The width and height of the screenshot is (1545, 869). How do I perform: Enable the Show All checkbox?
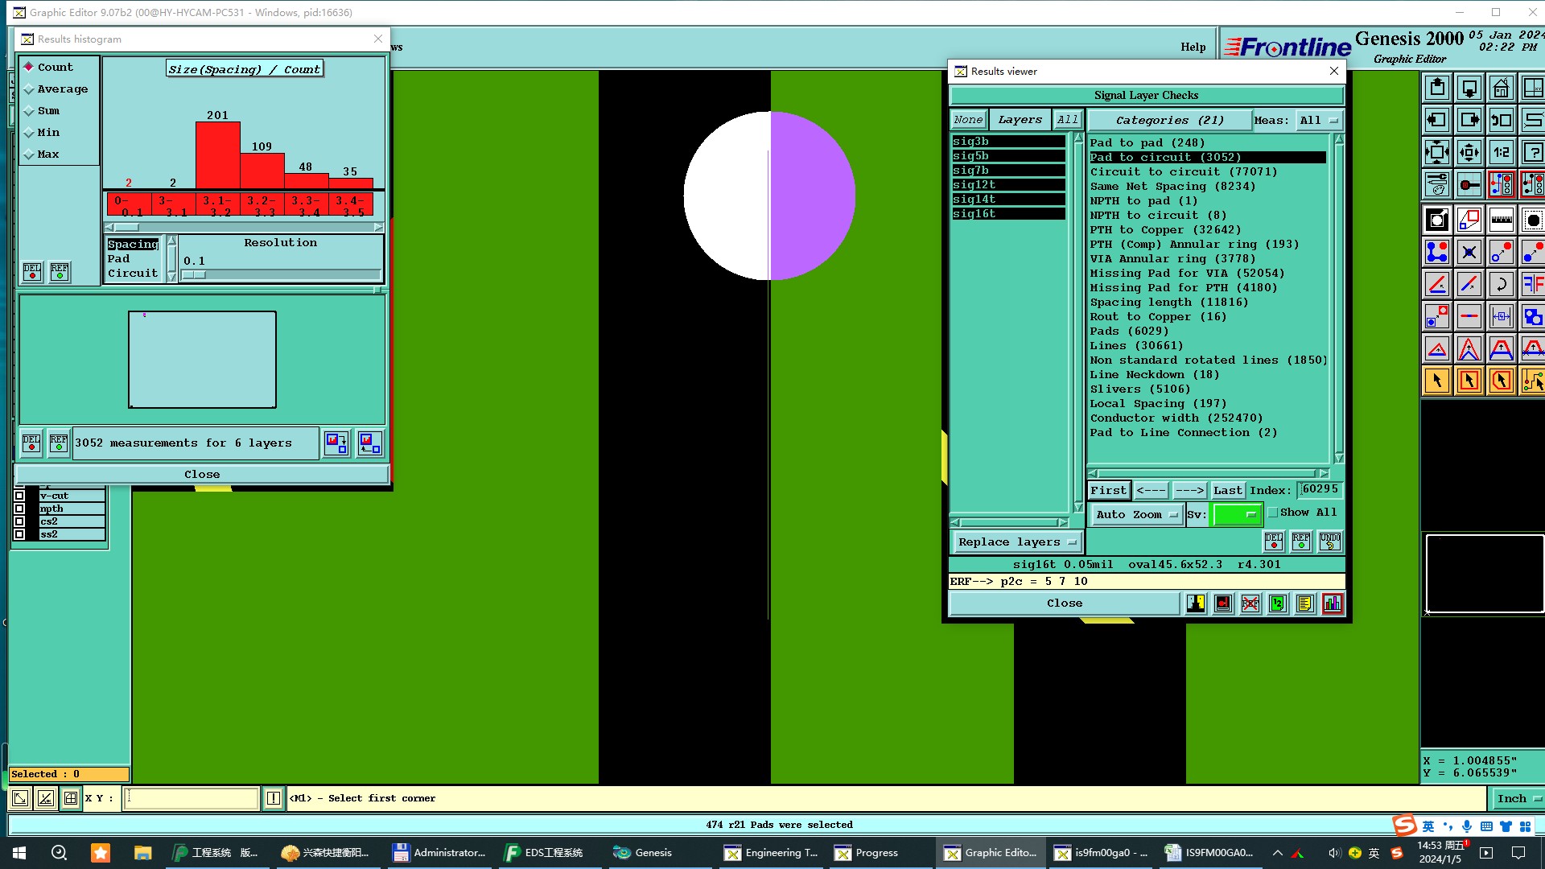(x=1273, y=513)
